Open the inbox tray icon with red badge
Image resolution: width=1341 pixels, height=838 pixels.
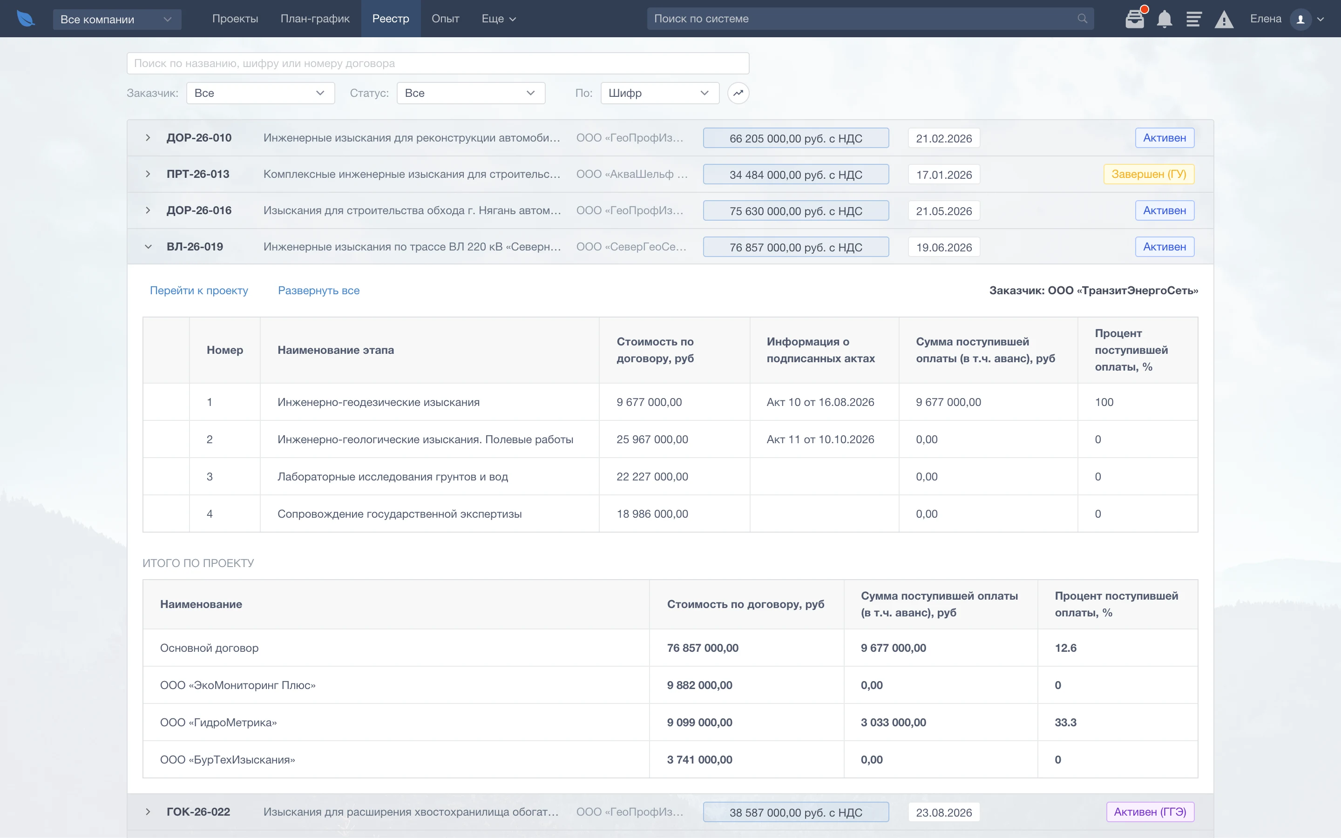pos(1135,18)
